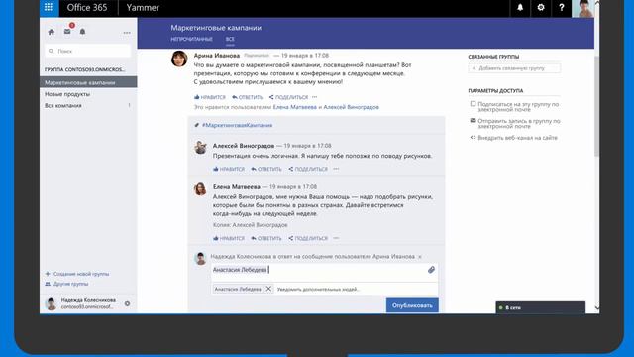The height and width of the screenshot is (357, 634).
Task: Open Алексей Виноградов link in likes line
Action: (352, 107)
